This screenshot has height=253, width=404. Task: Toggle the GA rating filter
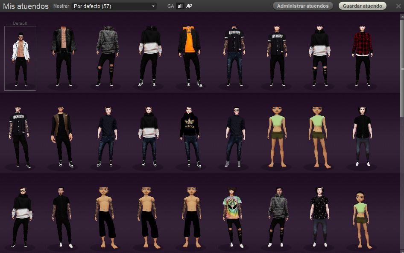170,6
